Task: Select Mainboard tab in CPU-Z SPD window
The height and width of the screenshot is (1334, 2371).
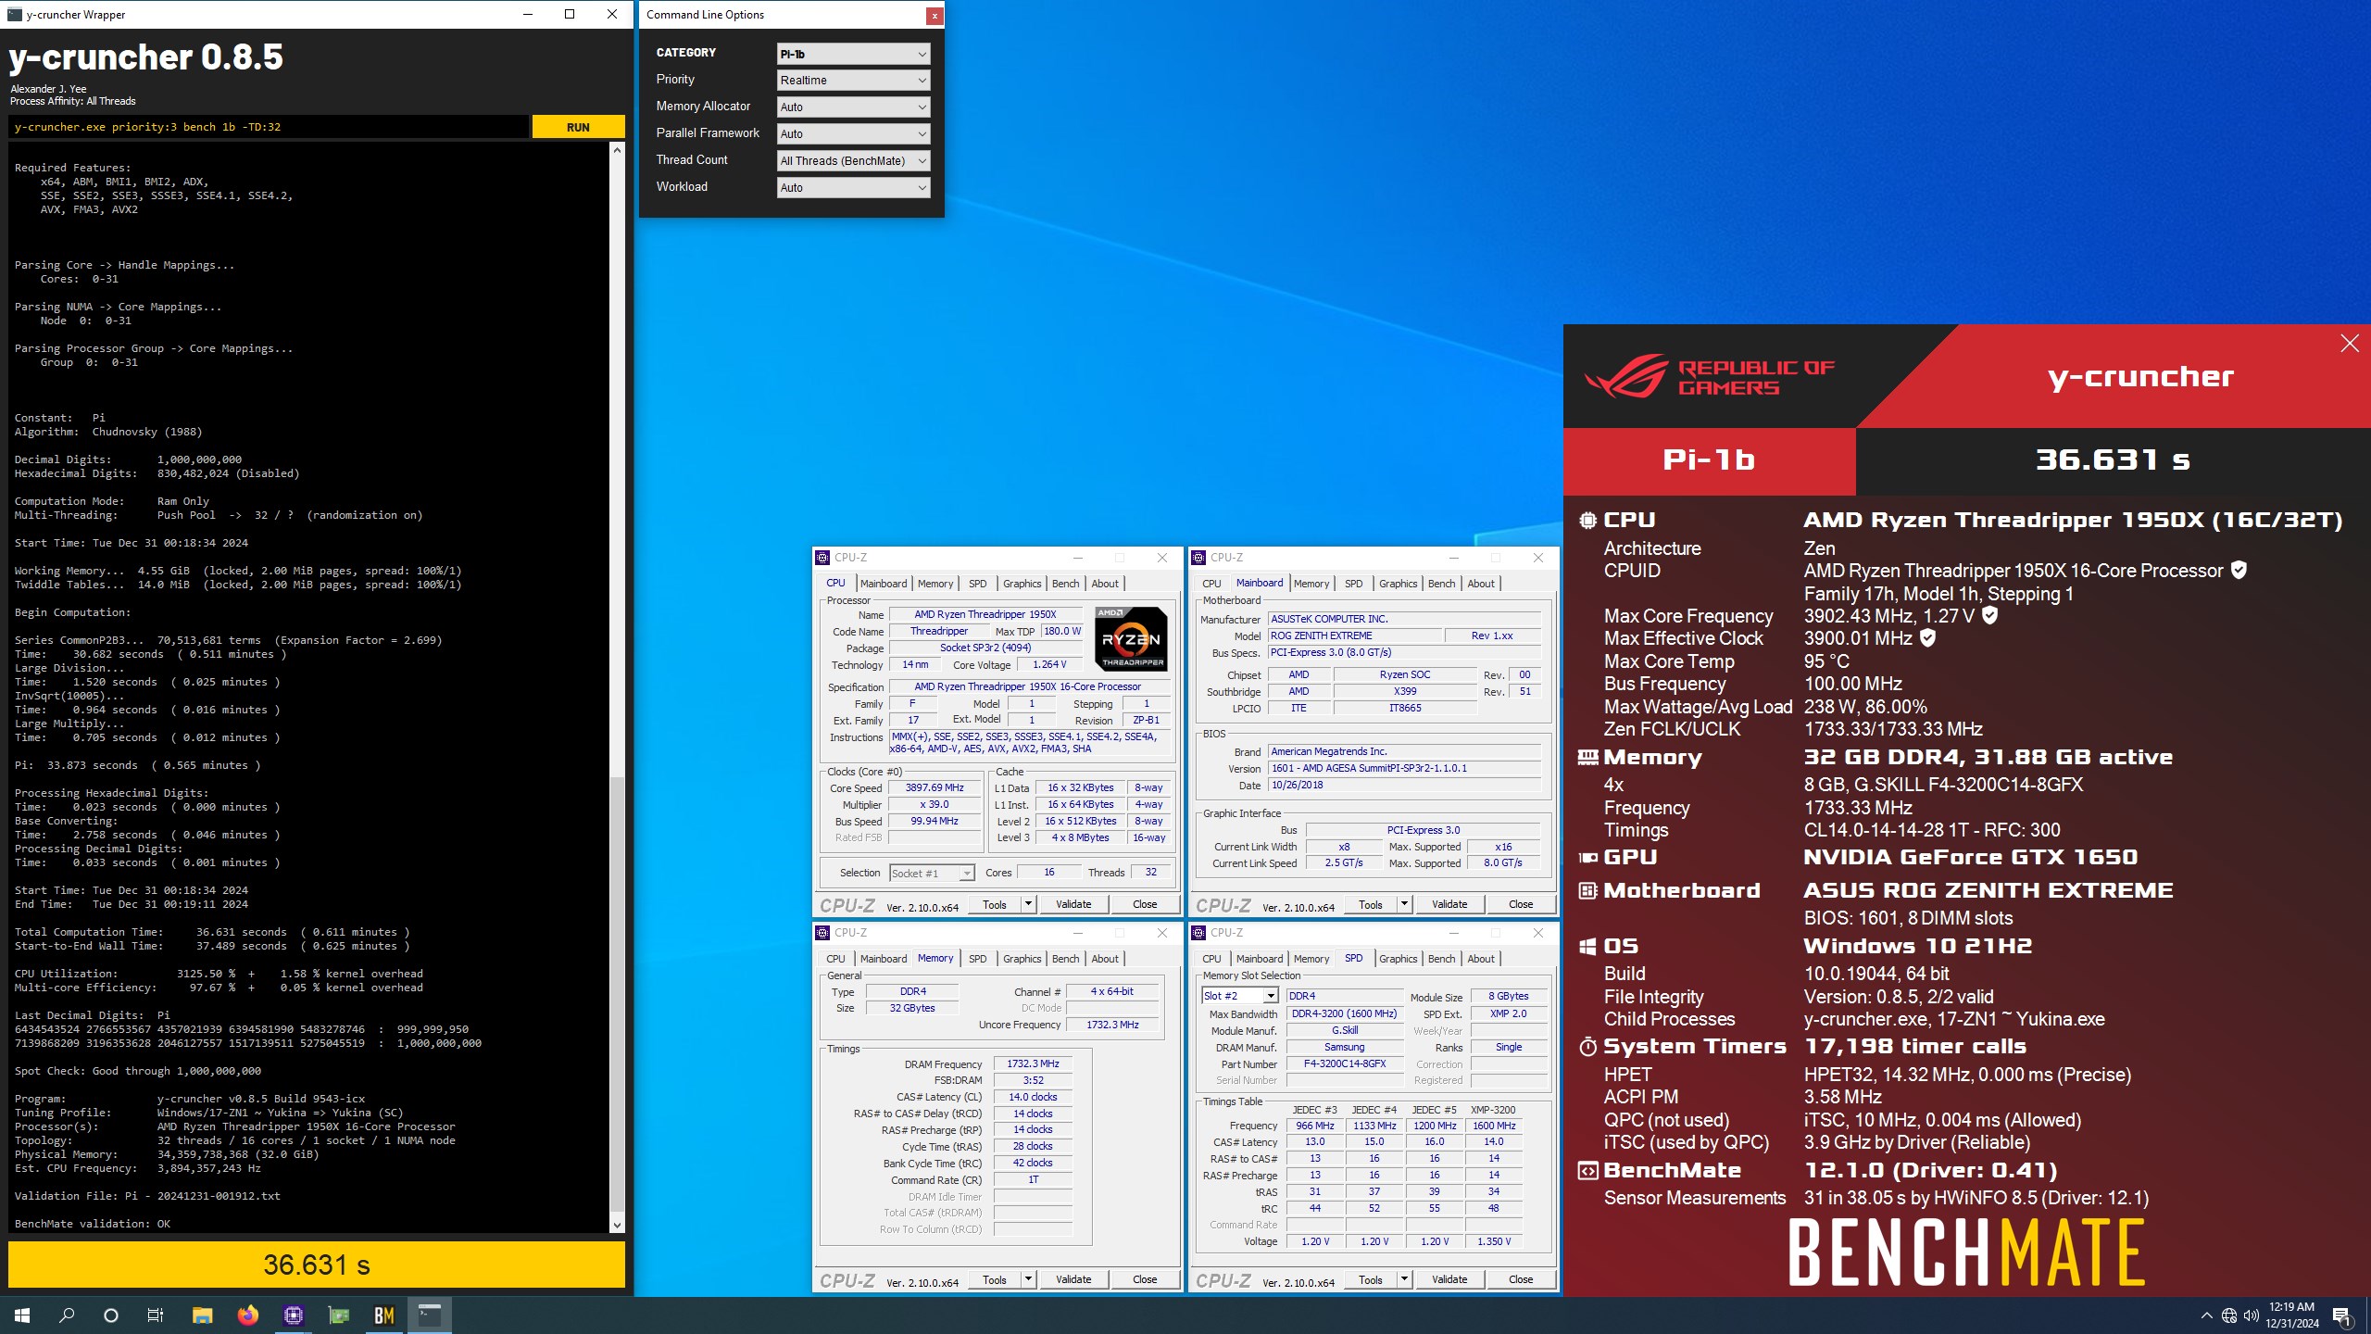Action: pos(1260,959)
